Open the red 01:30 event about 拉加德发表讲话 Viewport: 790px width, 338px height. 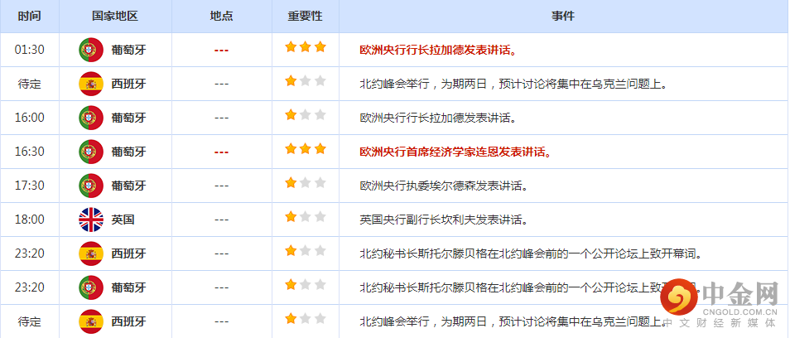pos(440,50)
